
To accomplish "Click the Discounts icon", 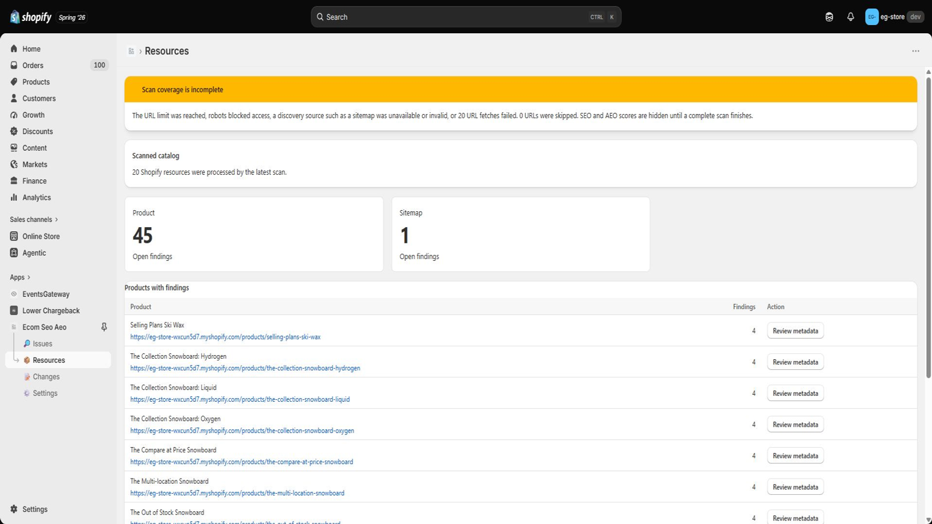I will pyautogui.click(x=14, y=132).
